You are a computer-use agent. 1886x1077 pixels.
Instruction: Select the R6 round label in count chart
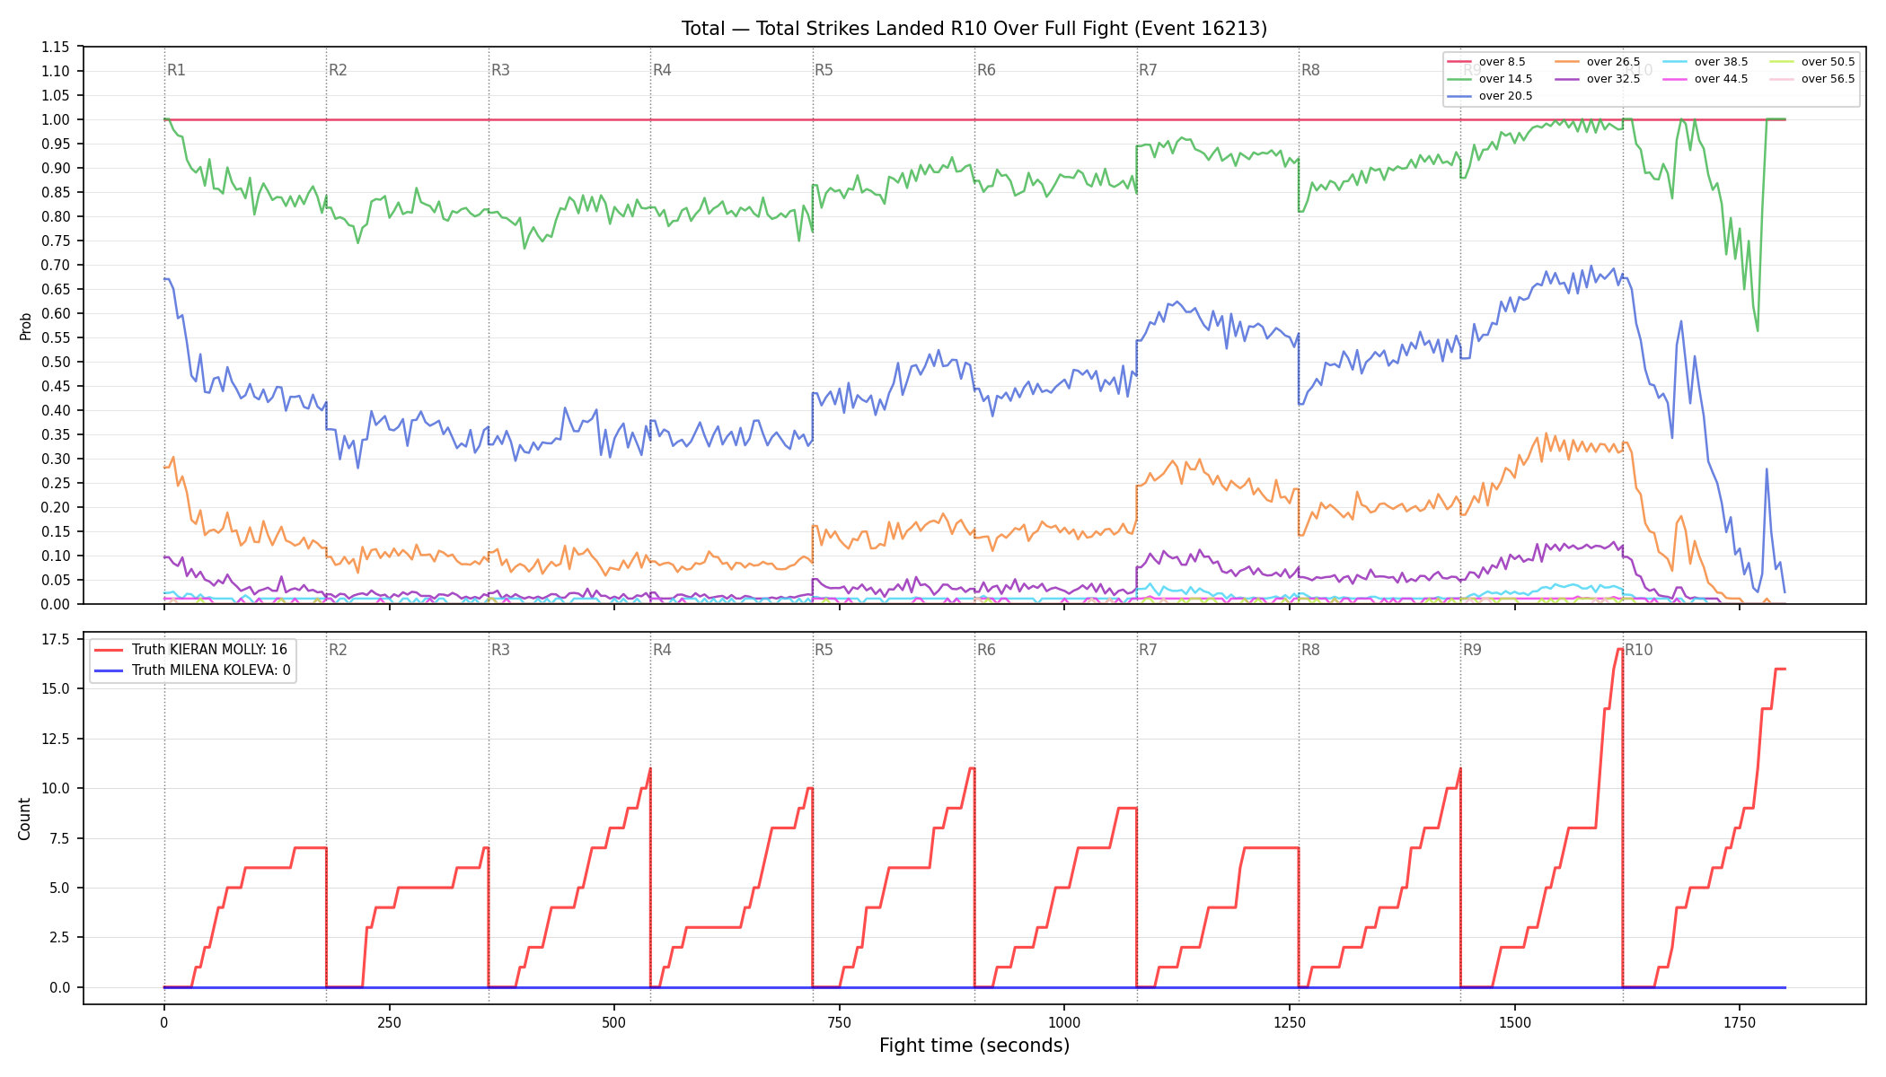(986, 650)
